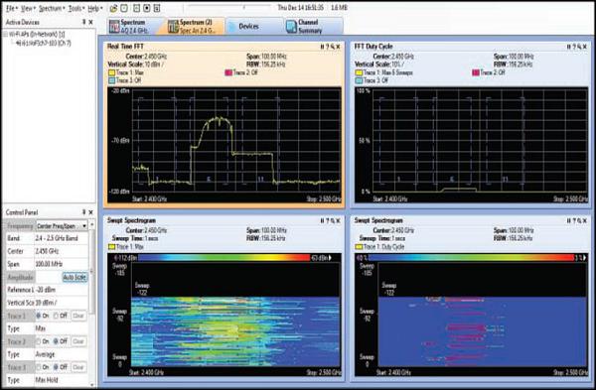Clear Trace 1 with its Clear button
This screenshot has height=390, width=596.
point(78,316)
